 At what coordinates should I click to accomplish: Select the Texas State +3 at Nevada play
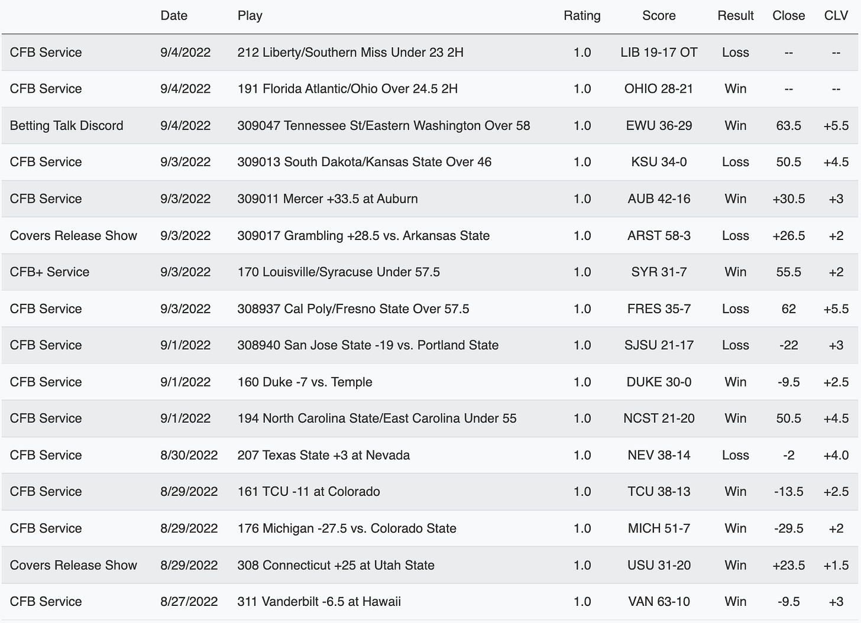(x=323, y=456)
